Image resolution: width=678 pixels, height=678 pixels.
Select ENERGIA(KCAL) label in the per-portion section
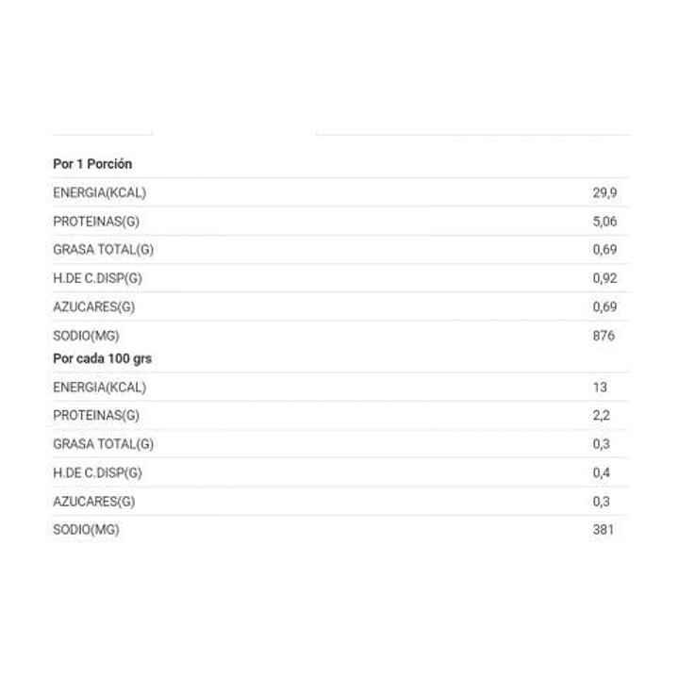point(99,193)
